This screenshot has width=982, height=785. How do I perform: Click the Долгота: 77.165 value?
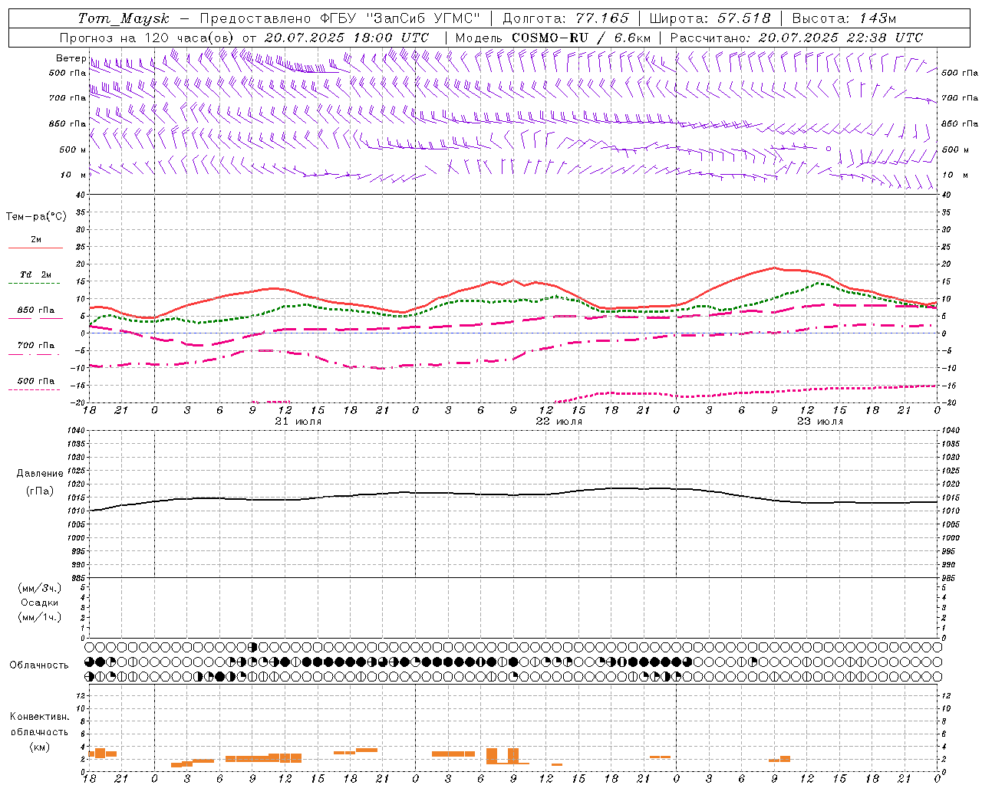point(565,18)
